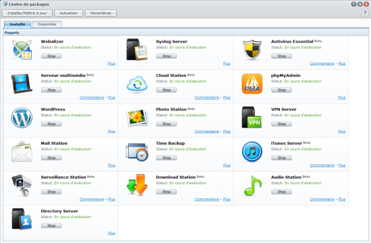Click the WordPress logo icon

22,119
